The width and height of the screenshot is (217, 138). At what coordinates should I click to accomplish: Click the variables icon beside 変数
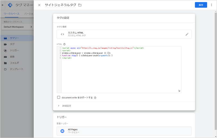click(x=5, y=57)
